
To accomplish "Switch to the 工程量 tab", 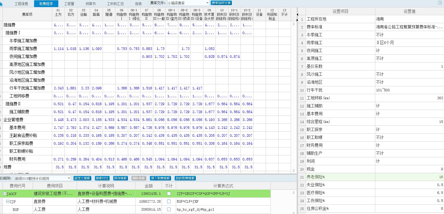I will coord(69,4).
